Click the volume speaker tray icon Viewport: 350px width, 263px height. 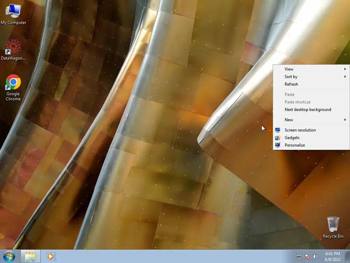click(x=315, y=256)
